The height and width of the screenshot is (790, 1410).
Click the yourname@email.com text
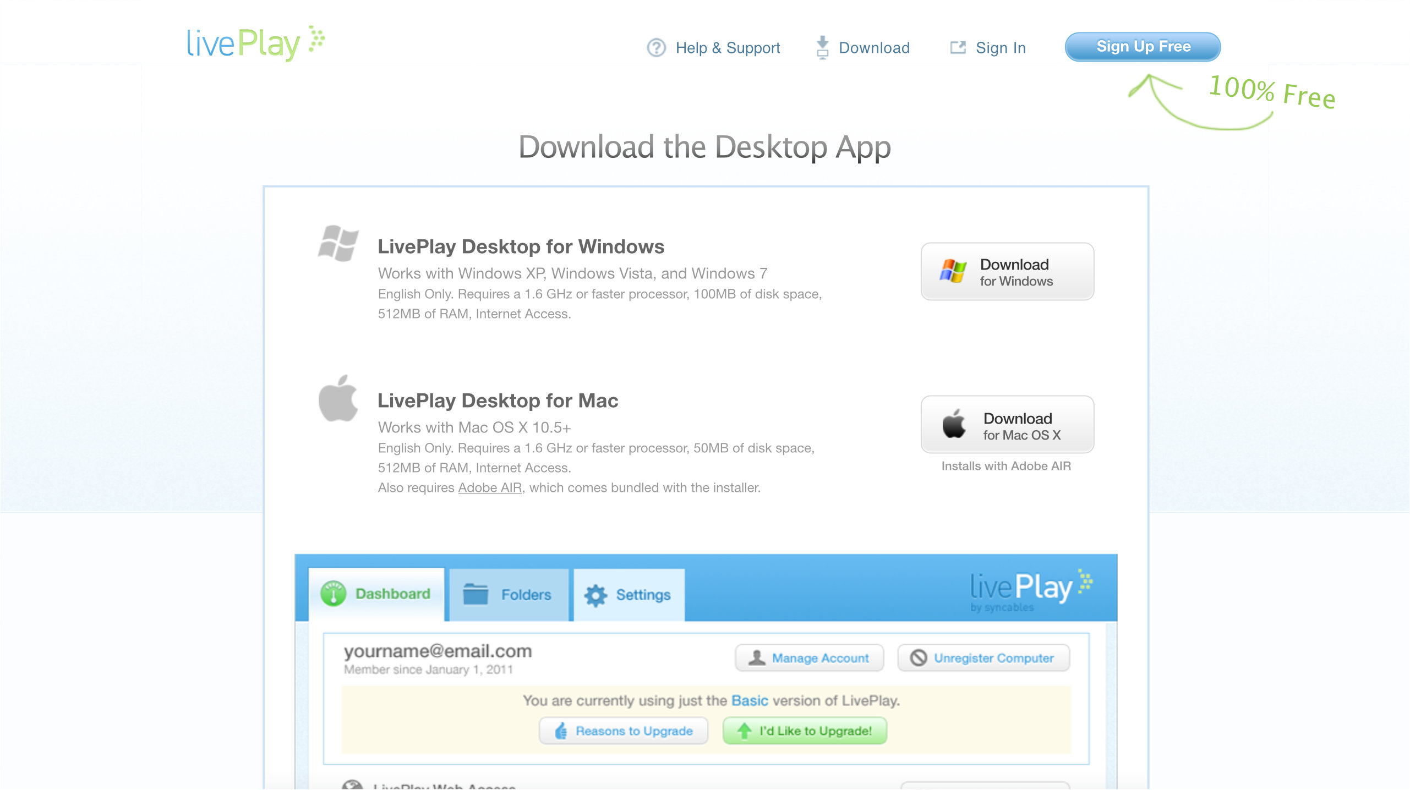pos(438,651)
